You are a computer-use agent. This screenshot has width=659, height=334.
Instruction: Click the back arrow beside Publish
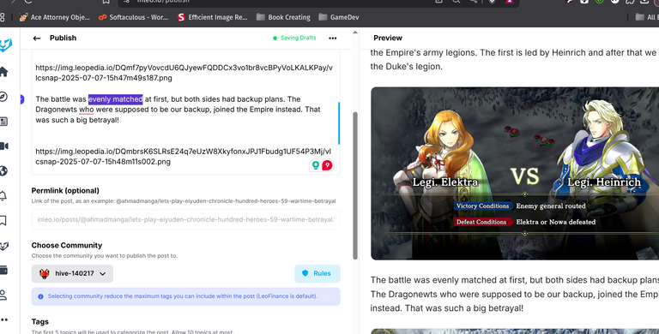pos(37,39)
